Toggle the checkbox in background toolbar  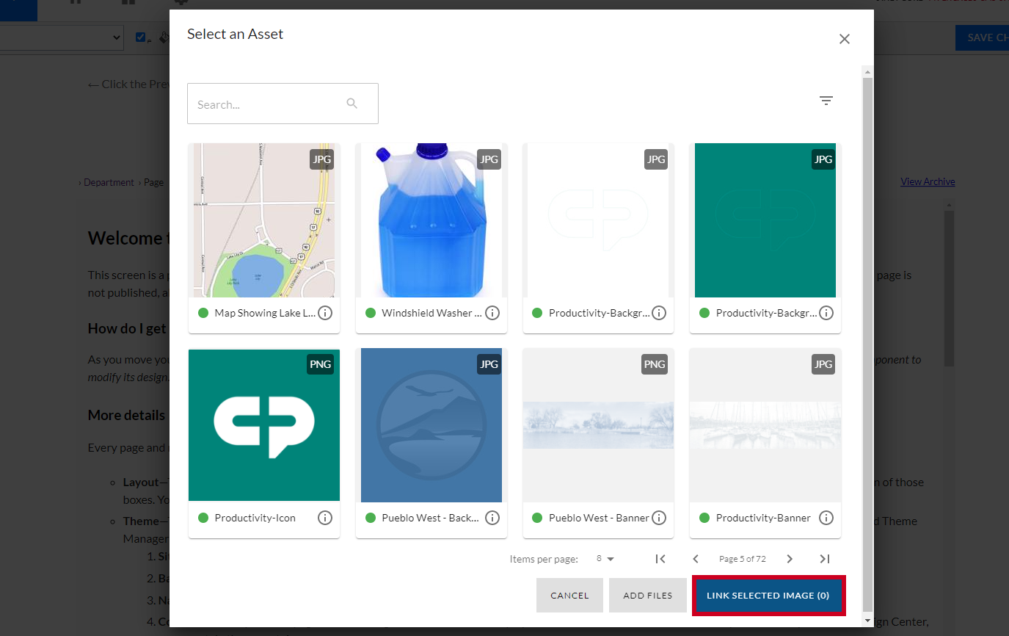click(141, 37)
